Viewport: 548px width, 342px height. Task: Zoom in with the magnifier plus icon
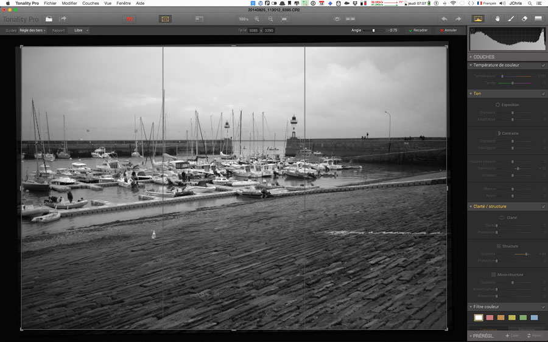tap(257, 19)
